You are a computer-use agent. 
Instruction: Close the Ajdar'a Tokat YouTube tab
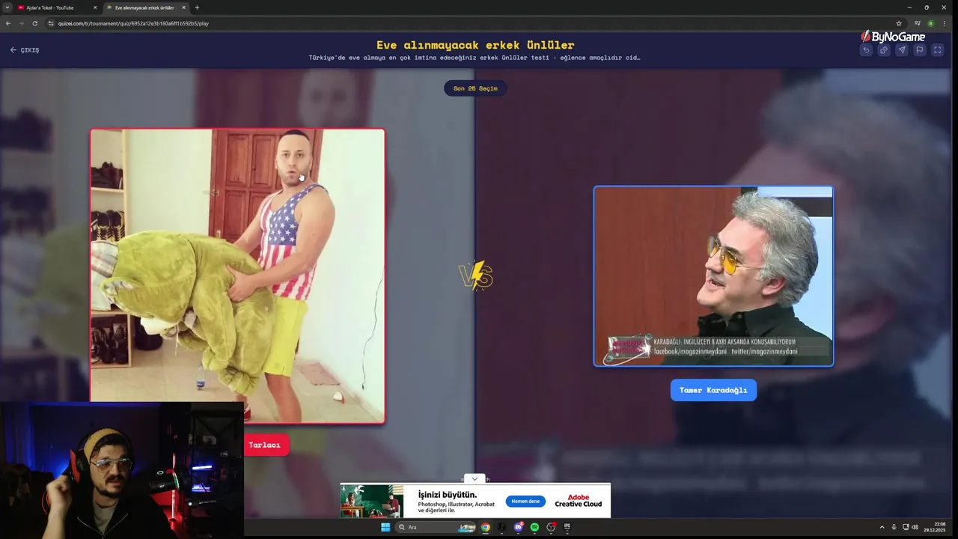point(95,7)
